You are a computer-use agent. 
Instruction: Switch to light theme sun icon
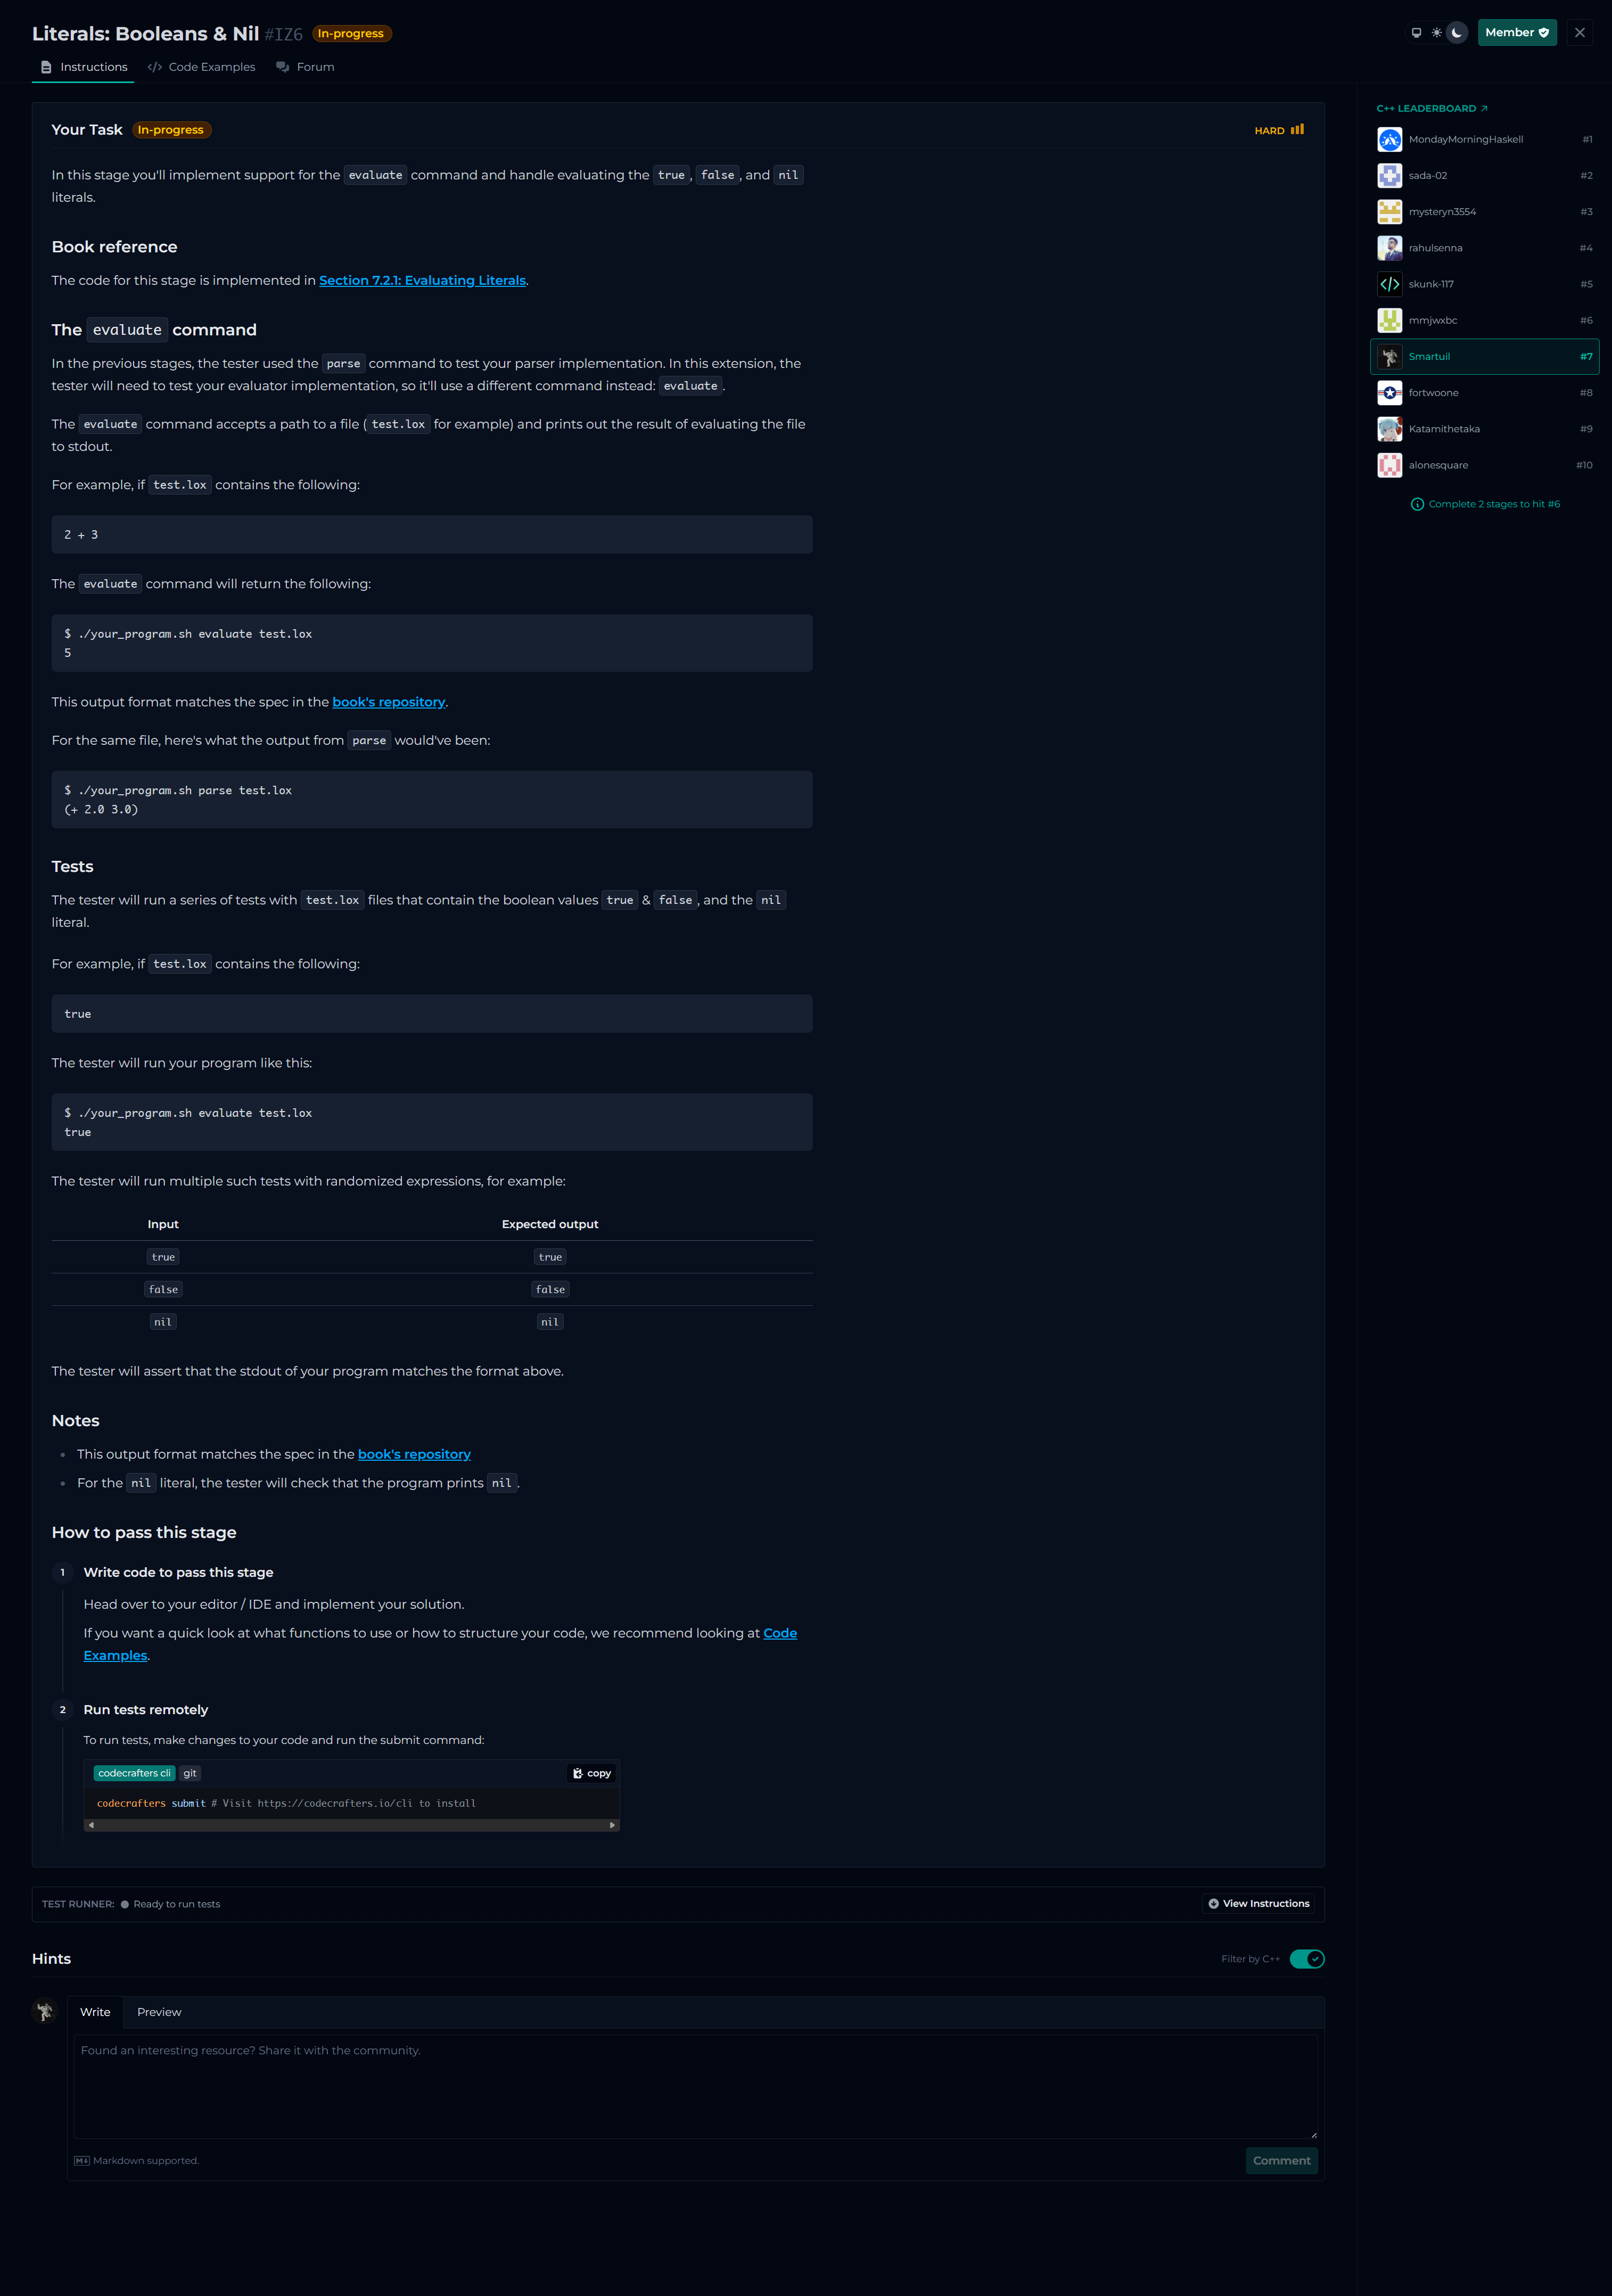point(1436,33)
